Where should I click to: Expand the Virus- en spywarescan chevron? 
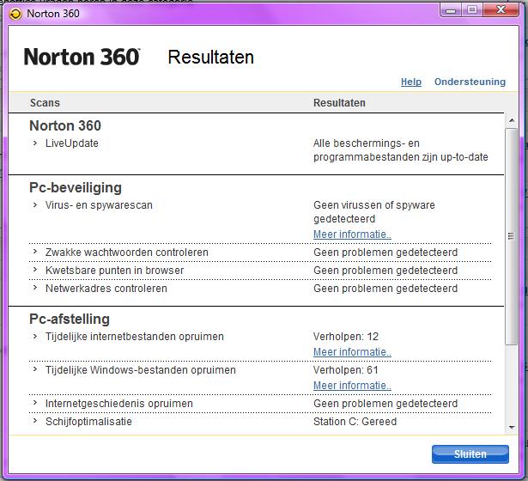coord(35,204)
